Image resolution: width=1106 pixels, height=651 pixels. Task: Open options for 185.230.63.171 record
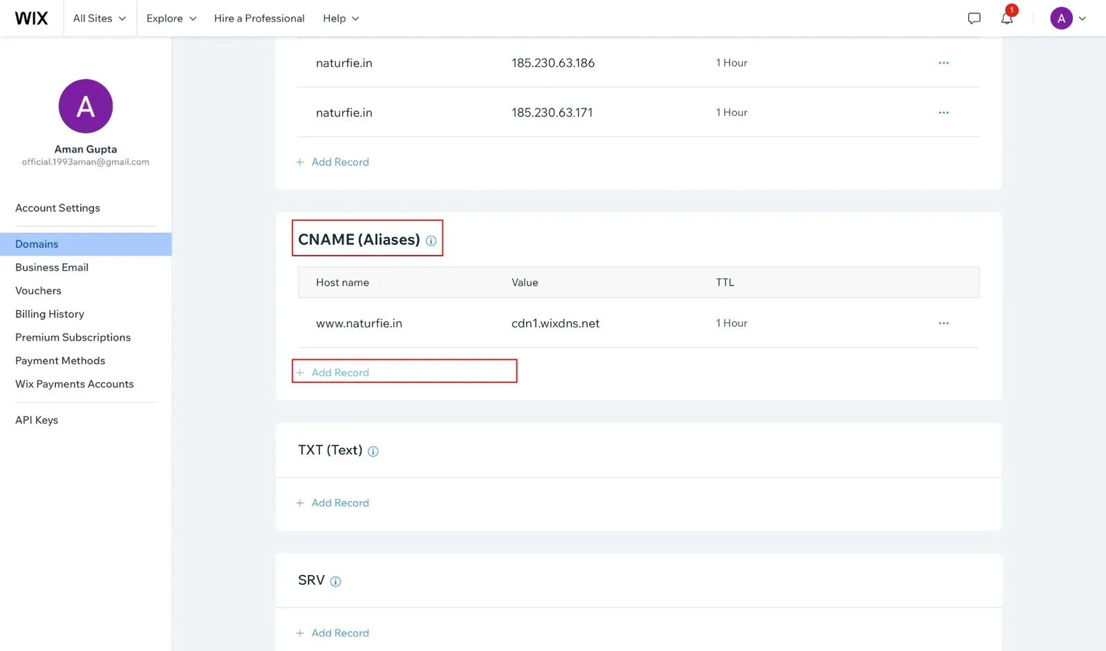[944, 113]
